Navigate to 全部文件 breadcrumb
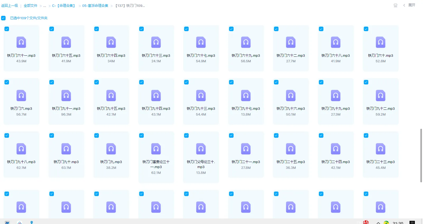Image resolution: width=423 pixels, height=224 pixels. pos(31,6)
